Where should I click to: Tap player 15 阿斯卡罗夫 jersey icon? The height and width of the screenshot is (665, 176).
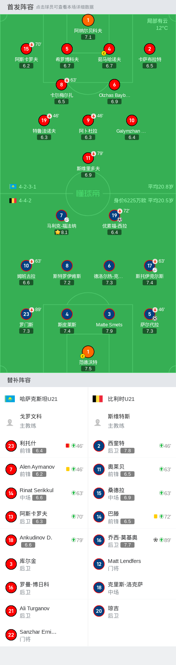pyautogui.click(x=26, y=49)
